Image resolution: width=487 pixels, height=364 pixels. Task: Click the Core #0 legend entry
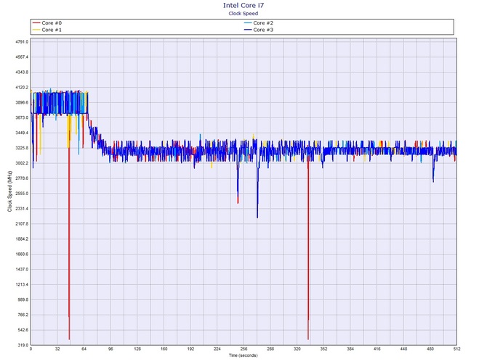[x=47, y=23]
